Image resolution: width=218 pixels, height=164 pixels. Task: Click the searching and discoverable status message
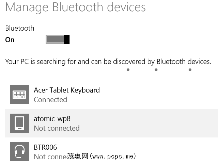[108, 62]
